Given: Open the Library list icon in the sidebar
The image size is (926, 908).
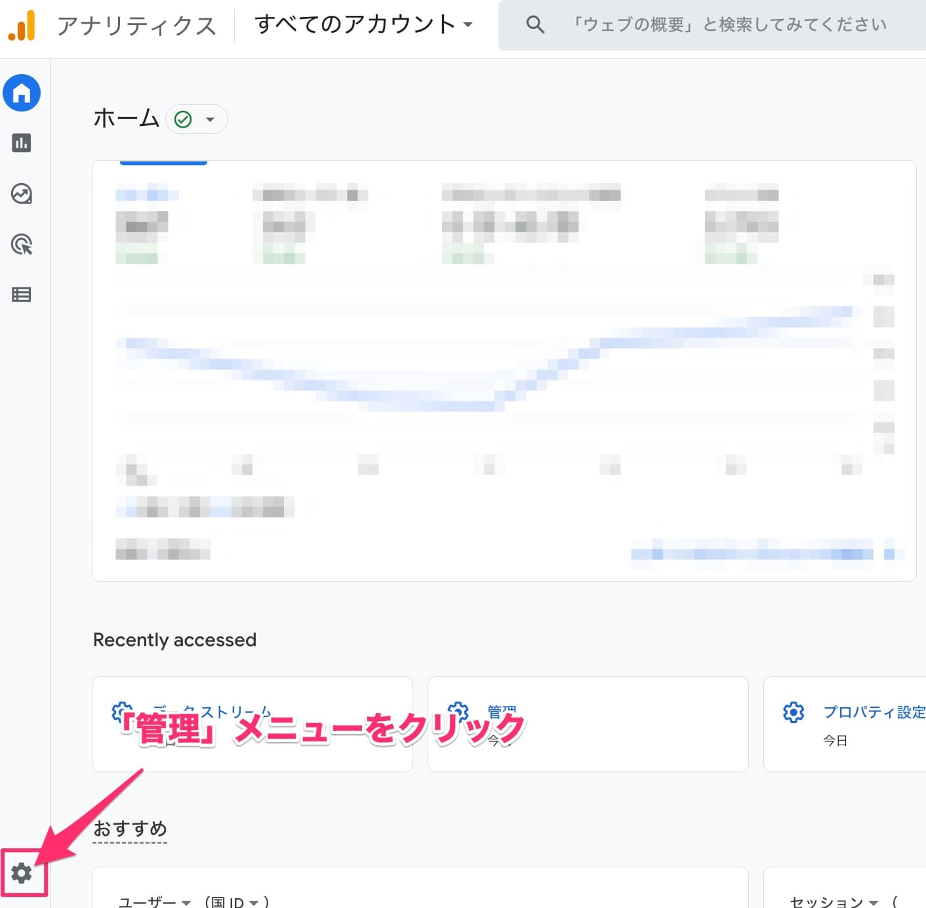Looking at the screenshot, I should [22, 295].
